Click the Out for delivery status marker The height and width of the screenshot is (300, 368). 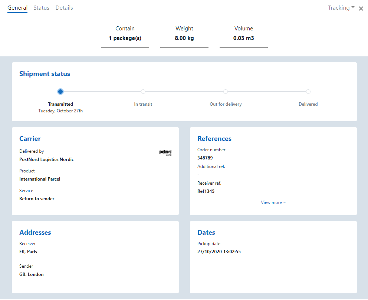click(x=226, y=92)
